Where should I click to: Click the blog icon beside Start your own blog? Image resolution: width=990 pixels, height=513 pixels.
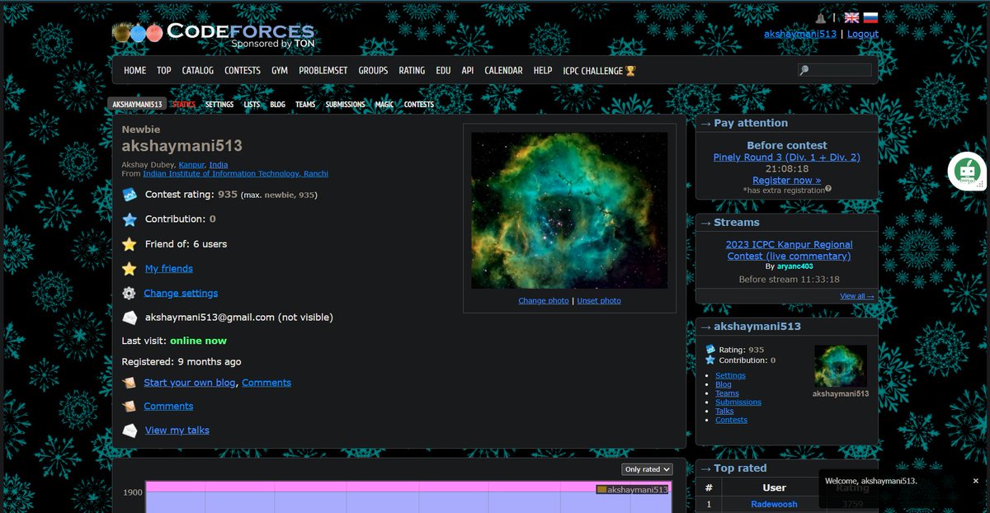pyautogui.click(x=130, y=383)
